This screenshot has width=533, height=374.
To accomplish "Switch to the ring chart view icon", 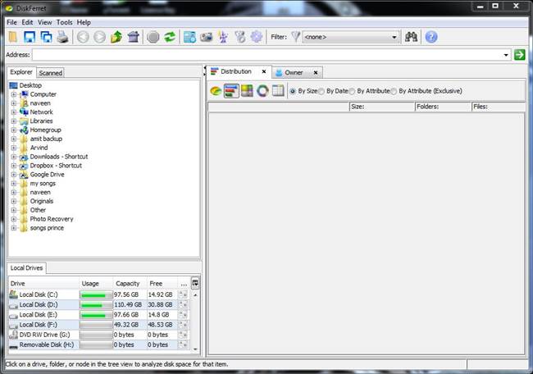I will pos(262,90).
